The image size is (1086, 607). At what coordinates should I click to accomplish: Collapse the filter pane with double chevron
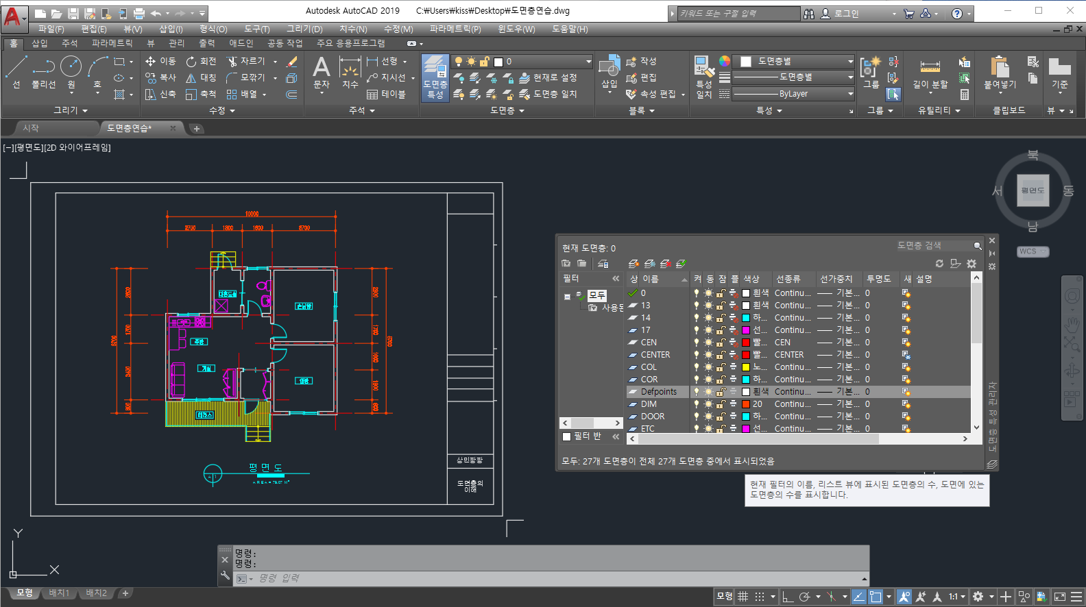coord(616,279)
